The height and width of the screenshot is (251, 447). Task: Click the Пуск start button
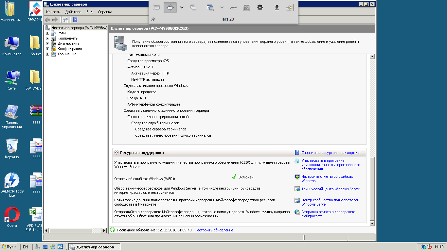tap(9, 247)
